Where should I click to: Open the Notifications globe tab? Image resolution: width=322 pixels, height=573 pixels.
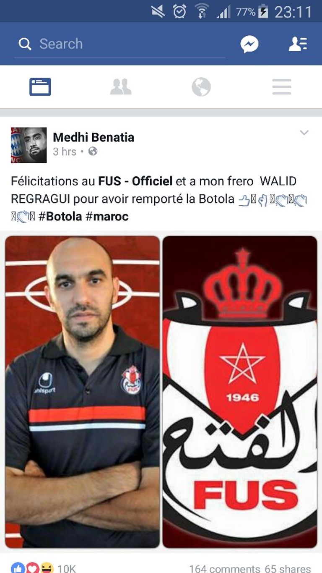pos(201,87)
